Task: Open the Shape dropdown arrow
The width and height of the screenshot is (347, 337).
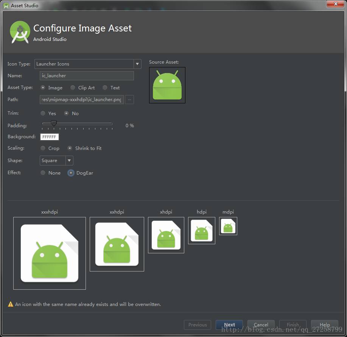Action: pos(69,161)
